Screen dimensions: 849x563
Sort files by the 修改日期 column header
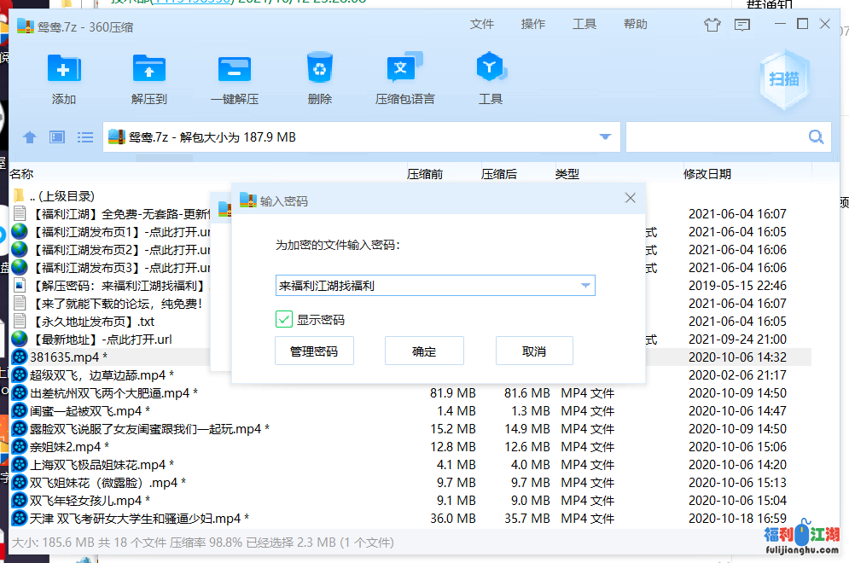pyautogui.click(x=707, y=174)
